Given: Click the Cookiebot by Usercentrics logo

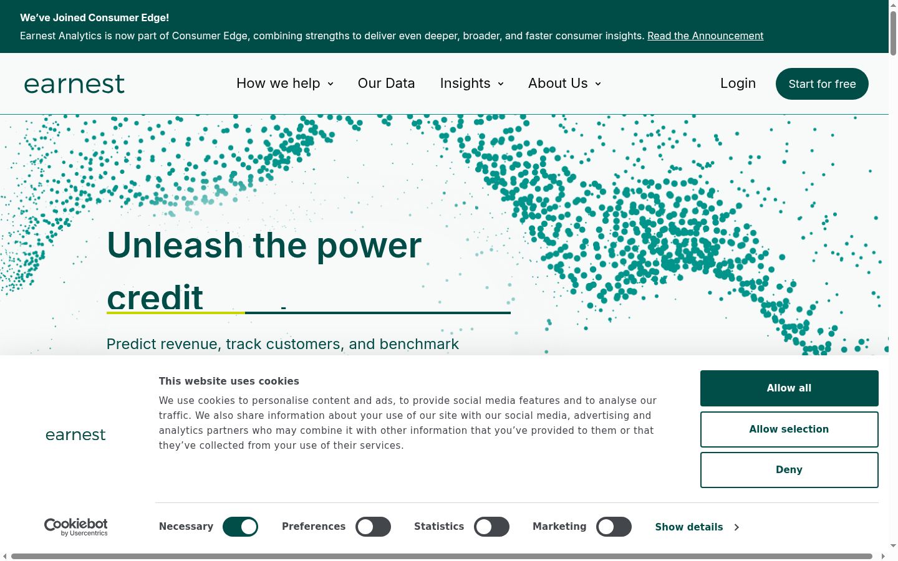Looking at the screenshot, I should [75, 527].
